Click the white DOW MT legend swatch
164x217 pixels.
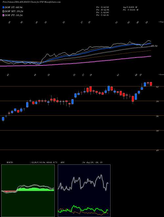coord(4,12)
